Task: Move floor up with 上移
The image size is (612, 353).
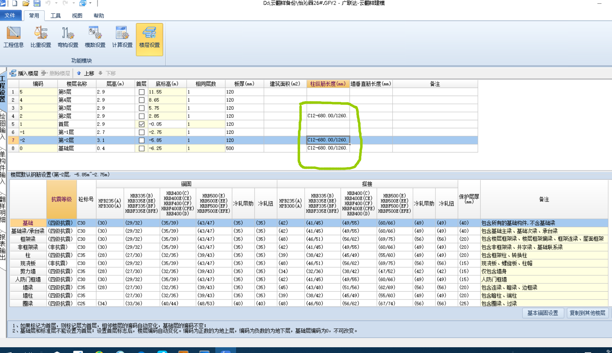Action: pyautogui.click(x=86, y=73)
